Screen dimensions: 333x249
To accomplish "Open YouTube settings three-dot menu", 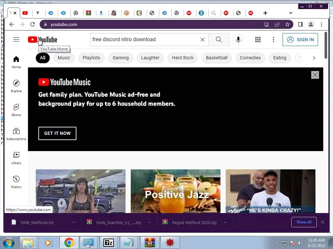I will 273,40.
